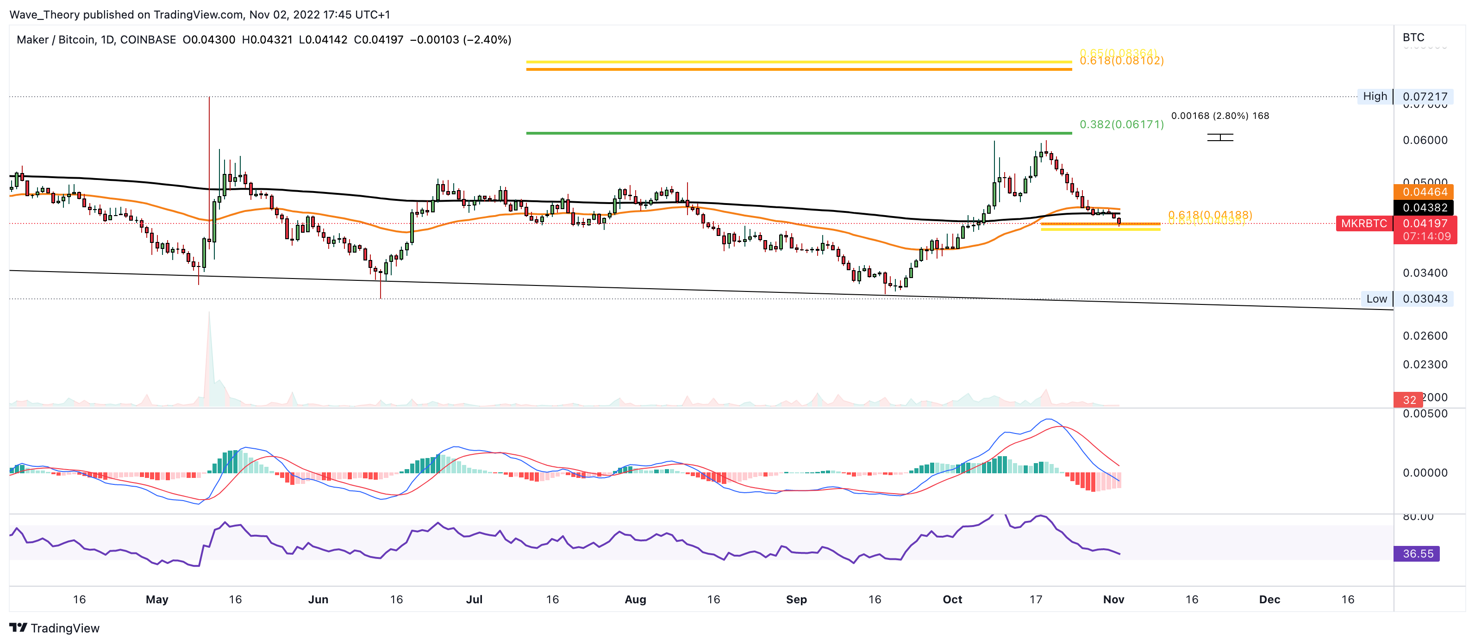Click the 0.00168 (2.80%) measurement label
Screen dimensions: 1475x644
[x=1219, y=116]
